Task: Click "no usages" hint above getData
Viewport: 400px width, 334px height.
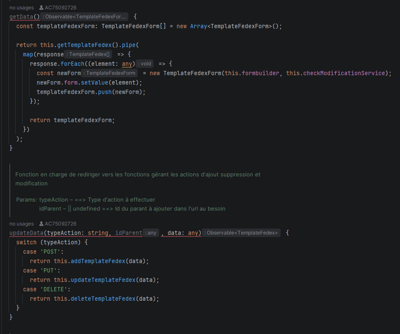Action: (x=21, y=8)
